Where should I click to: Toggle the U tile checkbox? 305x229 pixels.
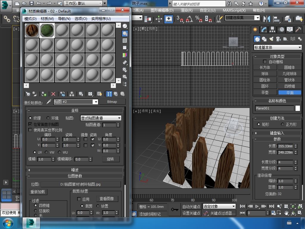(x=93, y=139)
